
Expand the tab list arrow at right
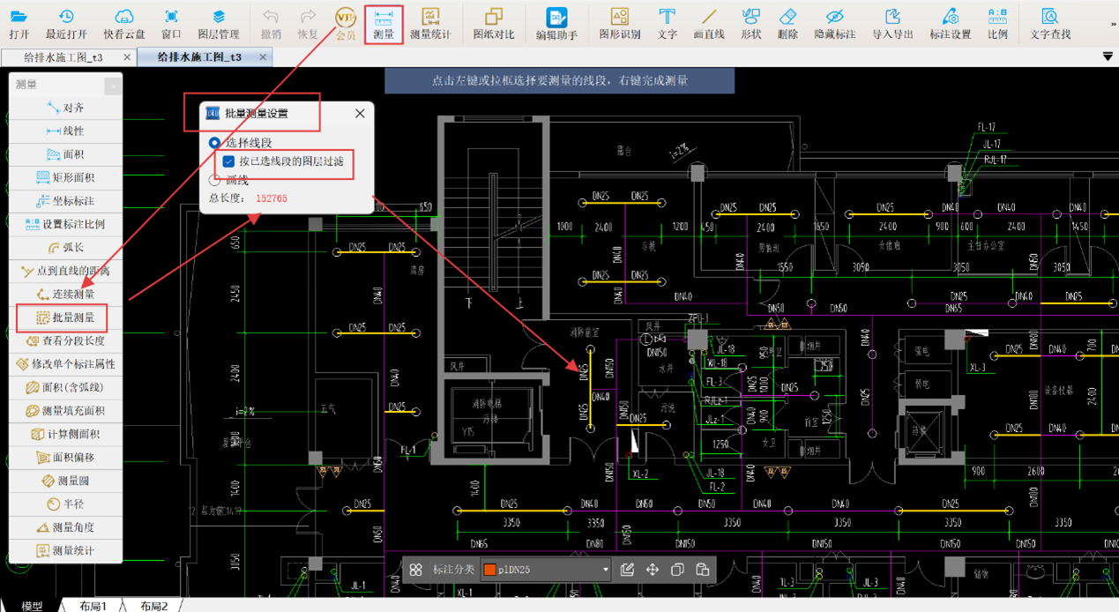[1108, 57]
